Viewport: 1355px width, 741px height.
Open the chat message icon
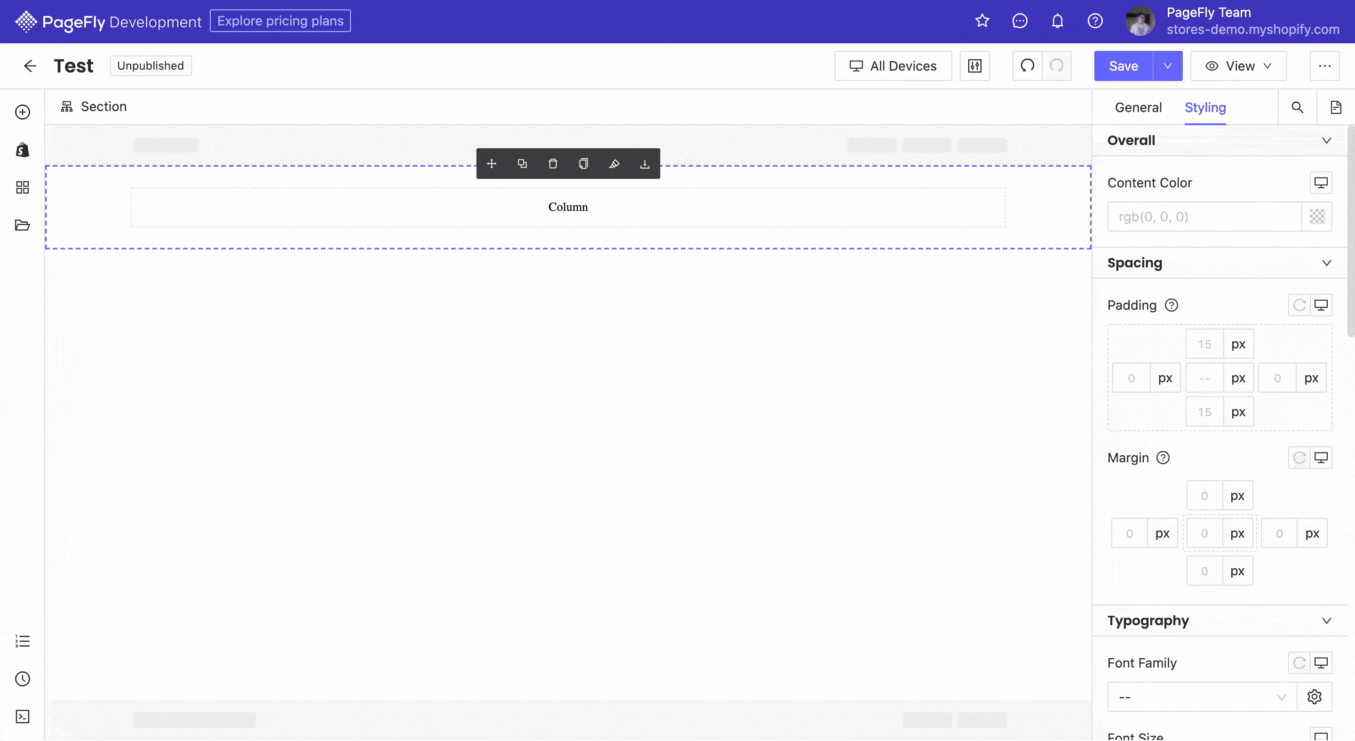[1020, 21]
